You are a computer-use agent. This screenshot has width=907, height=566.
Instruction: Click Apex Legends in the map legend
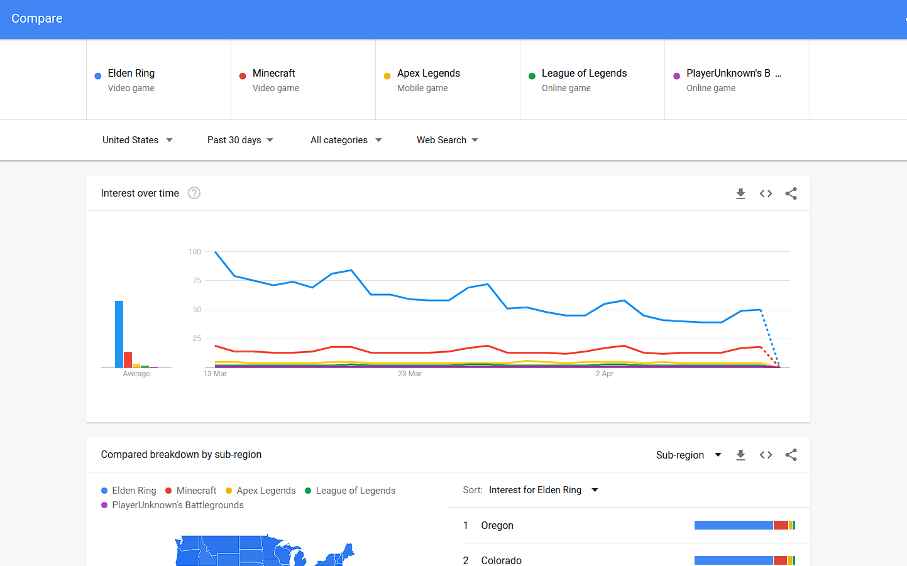tap(261, 491)
